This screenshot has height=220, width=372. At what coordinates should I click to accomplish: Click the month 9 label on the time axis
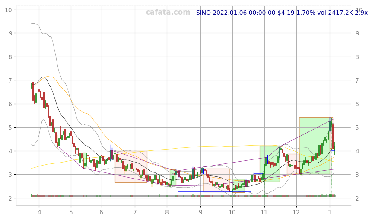[x=200, y=212]
